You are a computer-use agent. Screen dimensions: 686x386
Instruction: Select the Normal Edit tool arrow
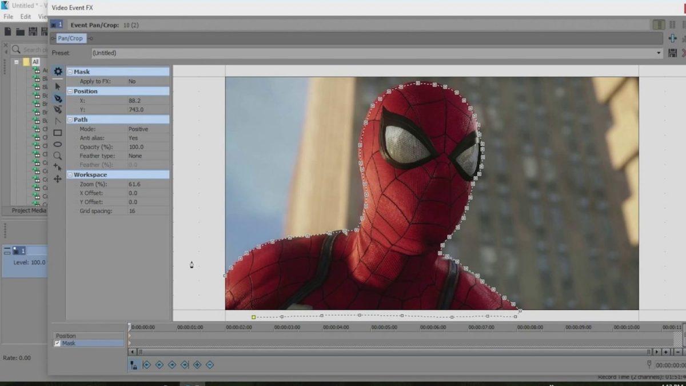click(58, 86)
